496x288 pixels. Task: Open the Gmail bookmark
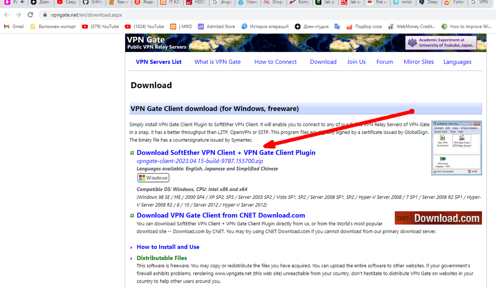(x=14, y=26)
